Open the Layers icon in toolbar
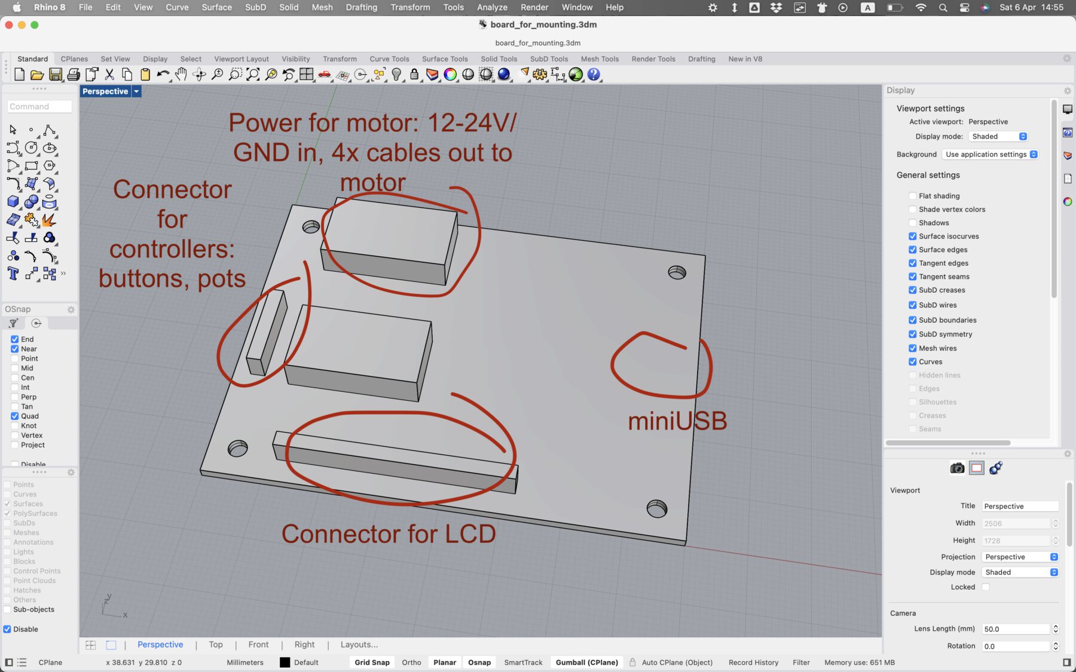Image resolution: width=1076 pixels, height=672 pixels. [432, 74]
